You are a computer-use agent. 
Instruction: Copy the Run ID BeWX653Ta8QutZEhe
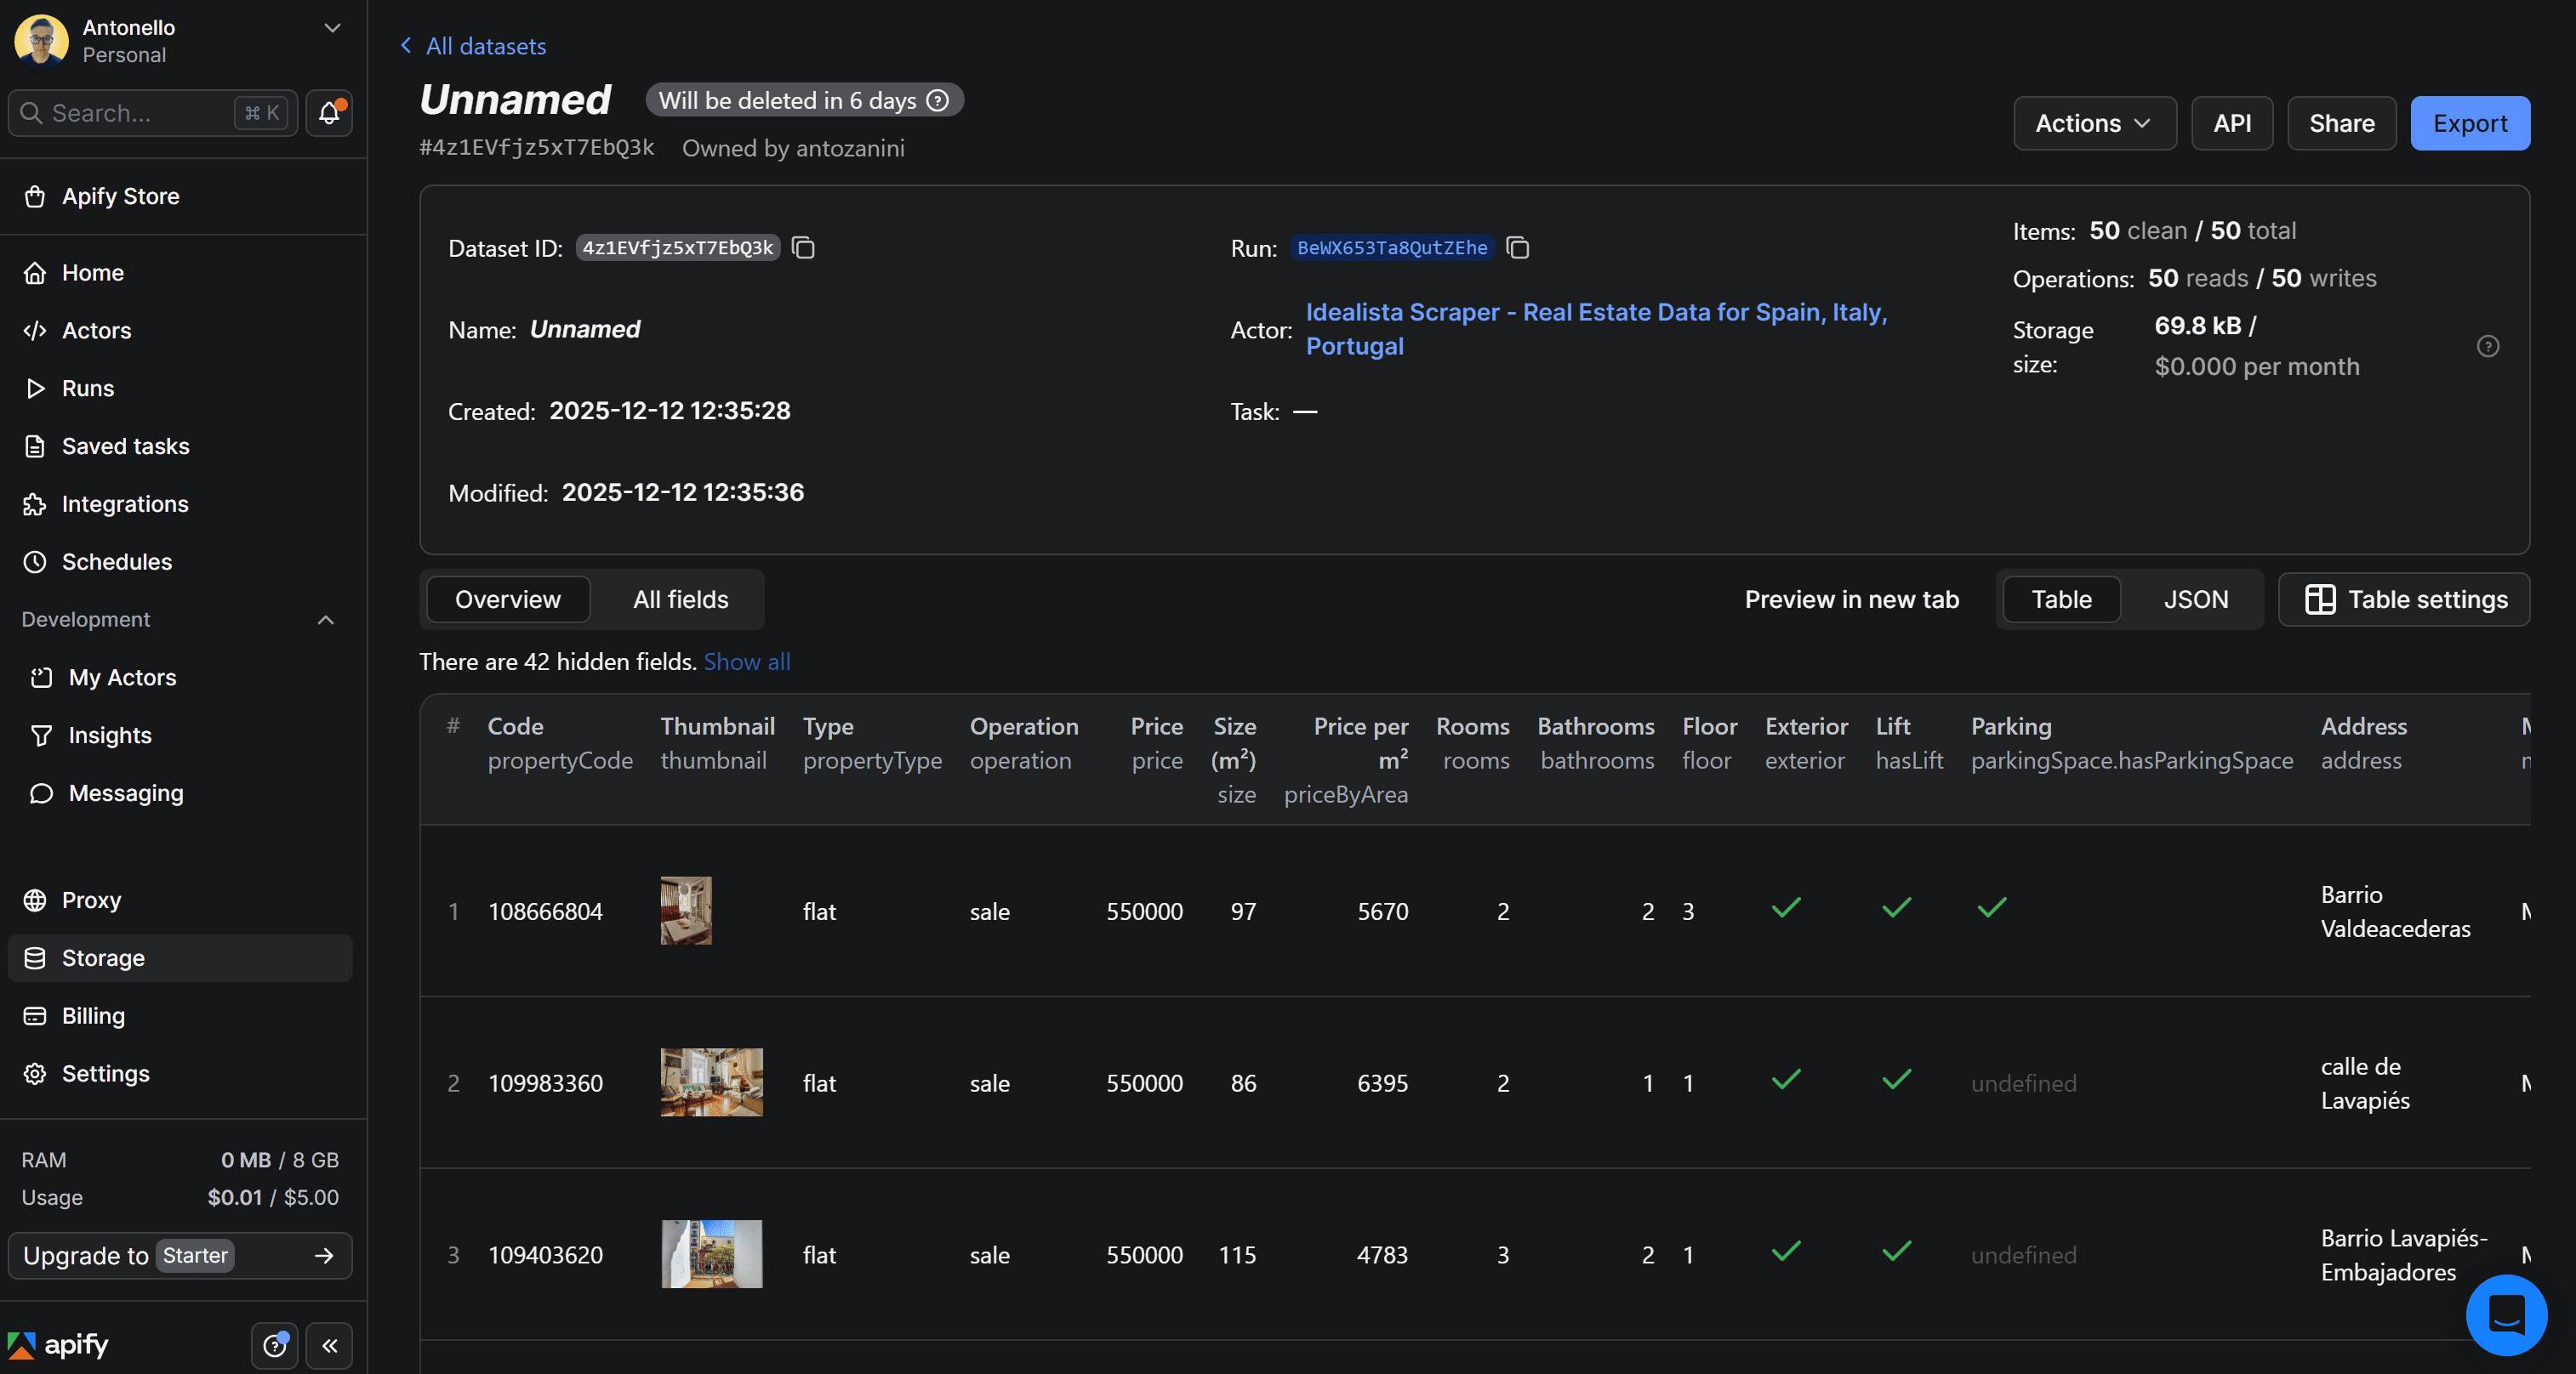tap(1517, 247)
